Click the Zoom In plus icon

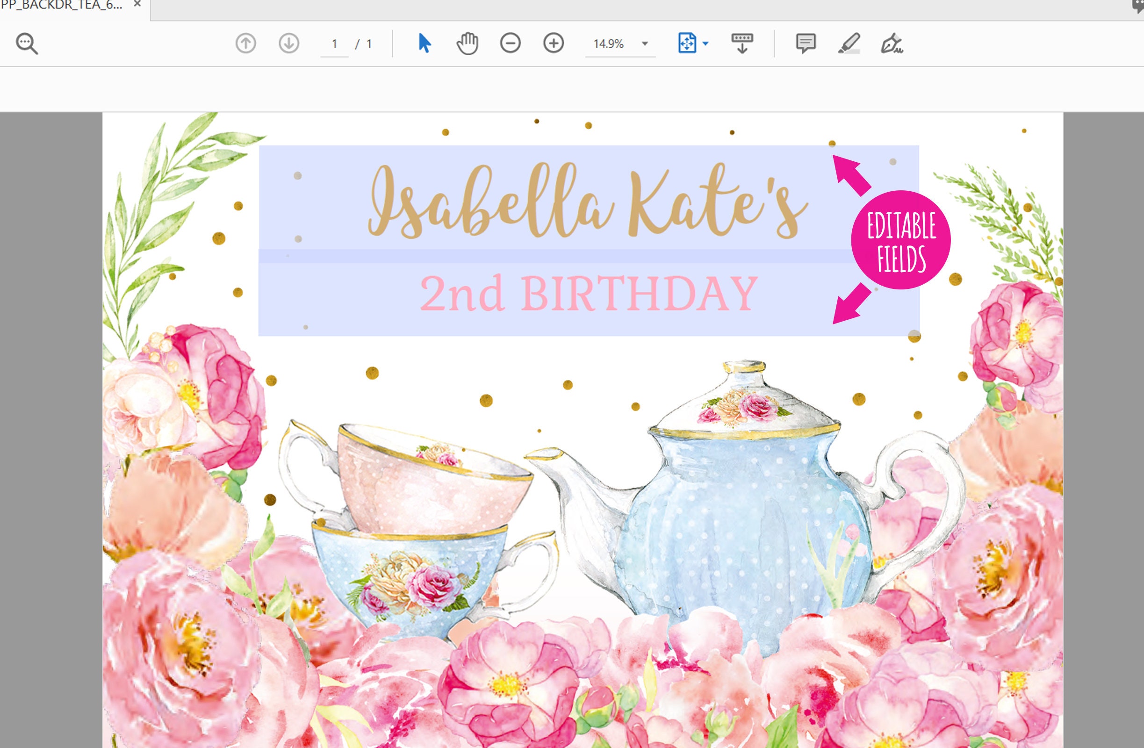point(553,43)
